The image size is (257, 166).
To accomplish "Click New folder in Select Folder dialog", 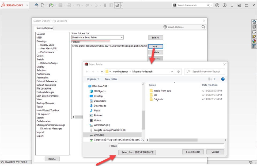I will (111, 79).
